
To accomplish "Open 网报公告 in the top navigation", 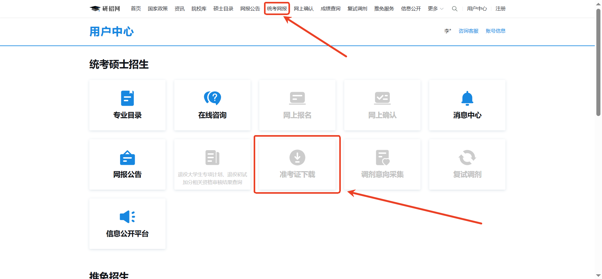I will click(250, 9).
